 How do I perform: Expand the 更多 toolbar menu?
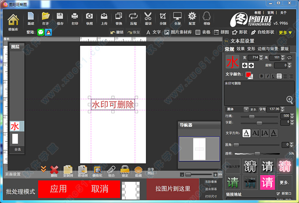(x=285, y=32)
